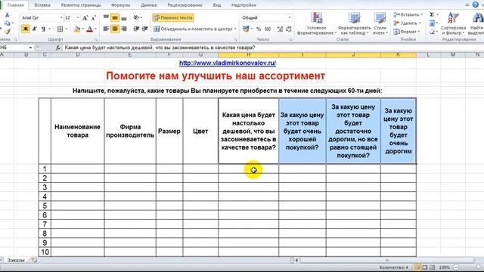Screen dimensions: 484x272
Task: Apply percent style format
Action: click(259, 29)
